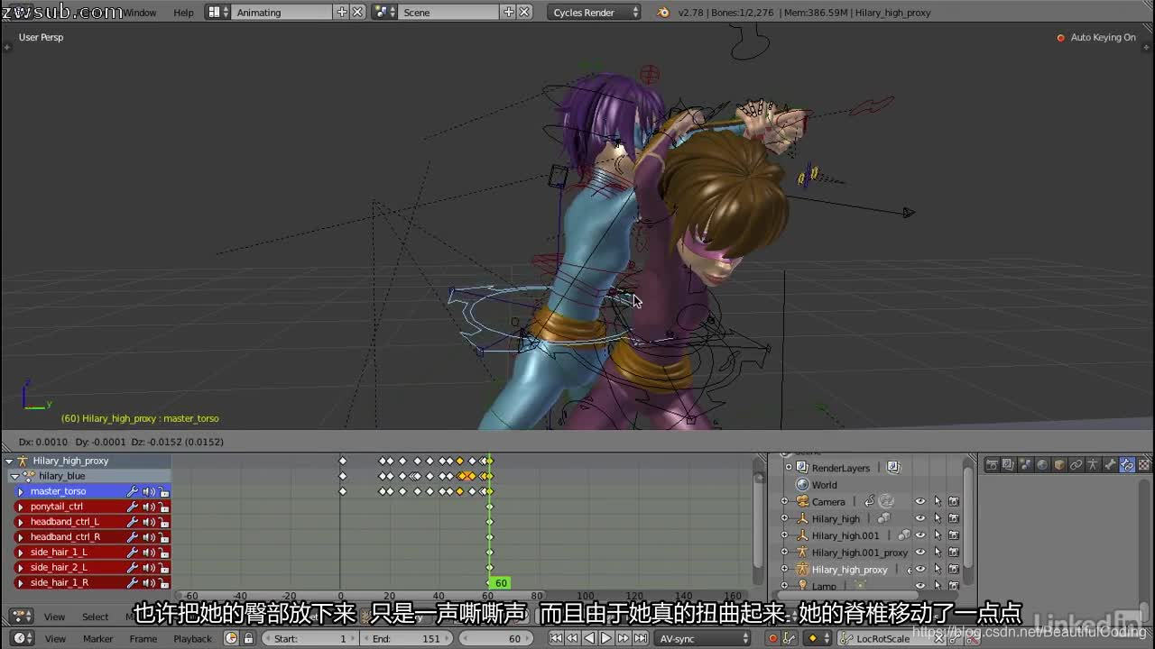1155x649 pixels.
Task: Open the World properties tab
Action: pyautogui.click(x=1042, y=465)
